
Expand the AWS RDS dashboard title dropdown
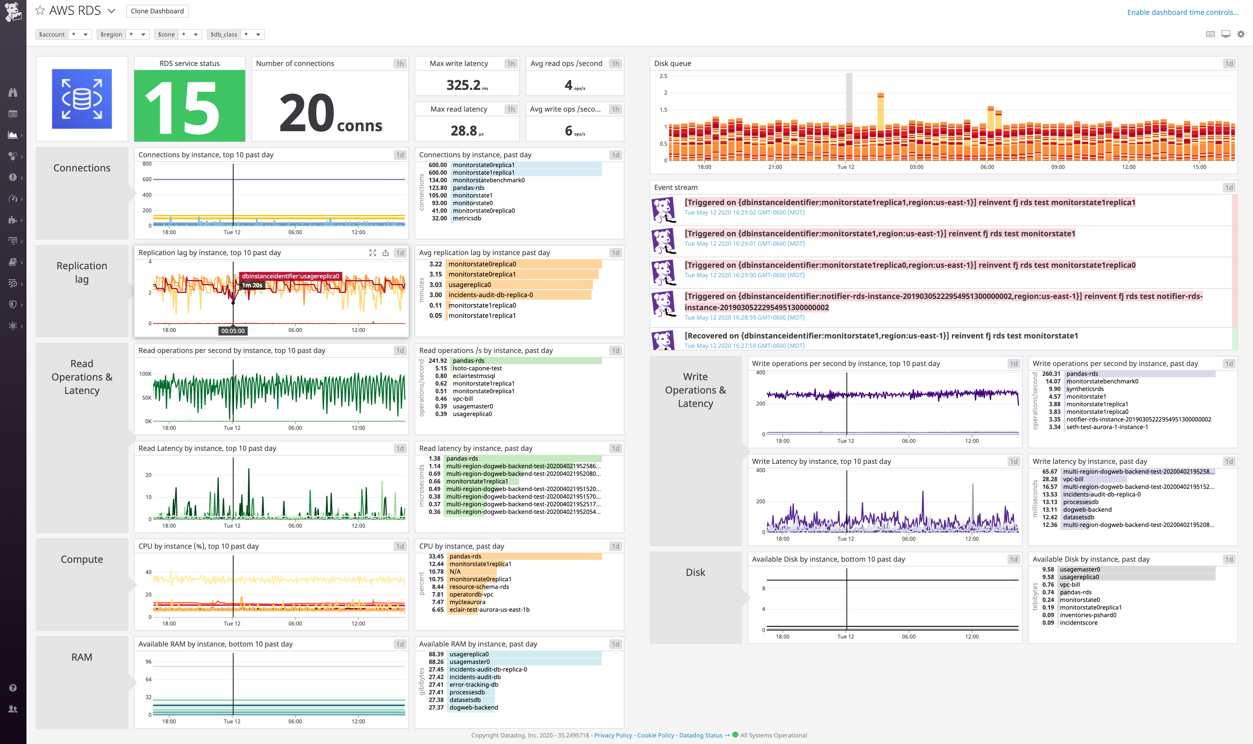pos(111,11)
